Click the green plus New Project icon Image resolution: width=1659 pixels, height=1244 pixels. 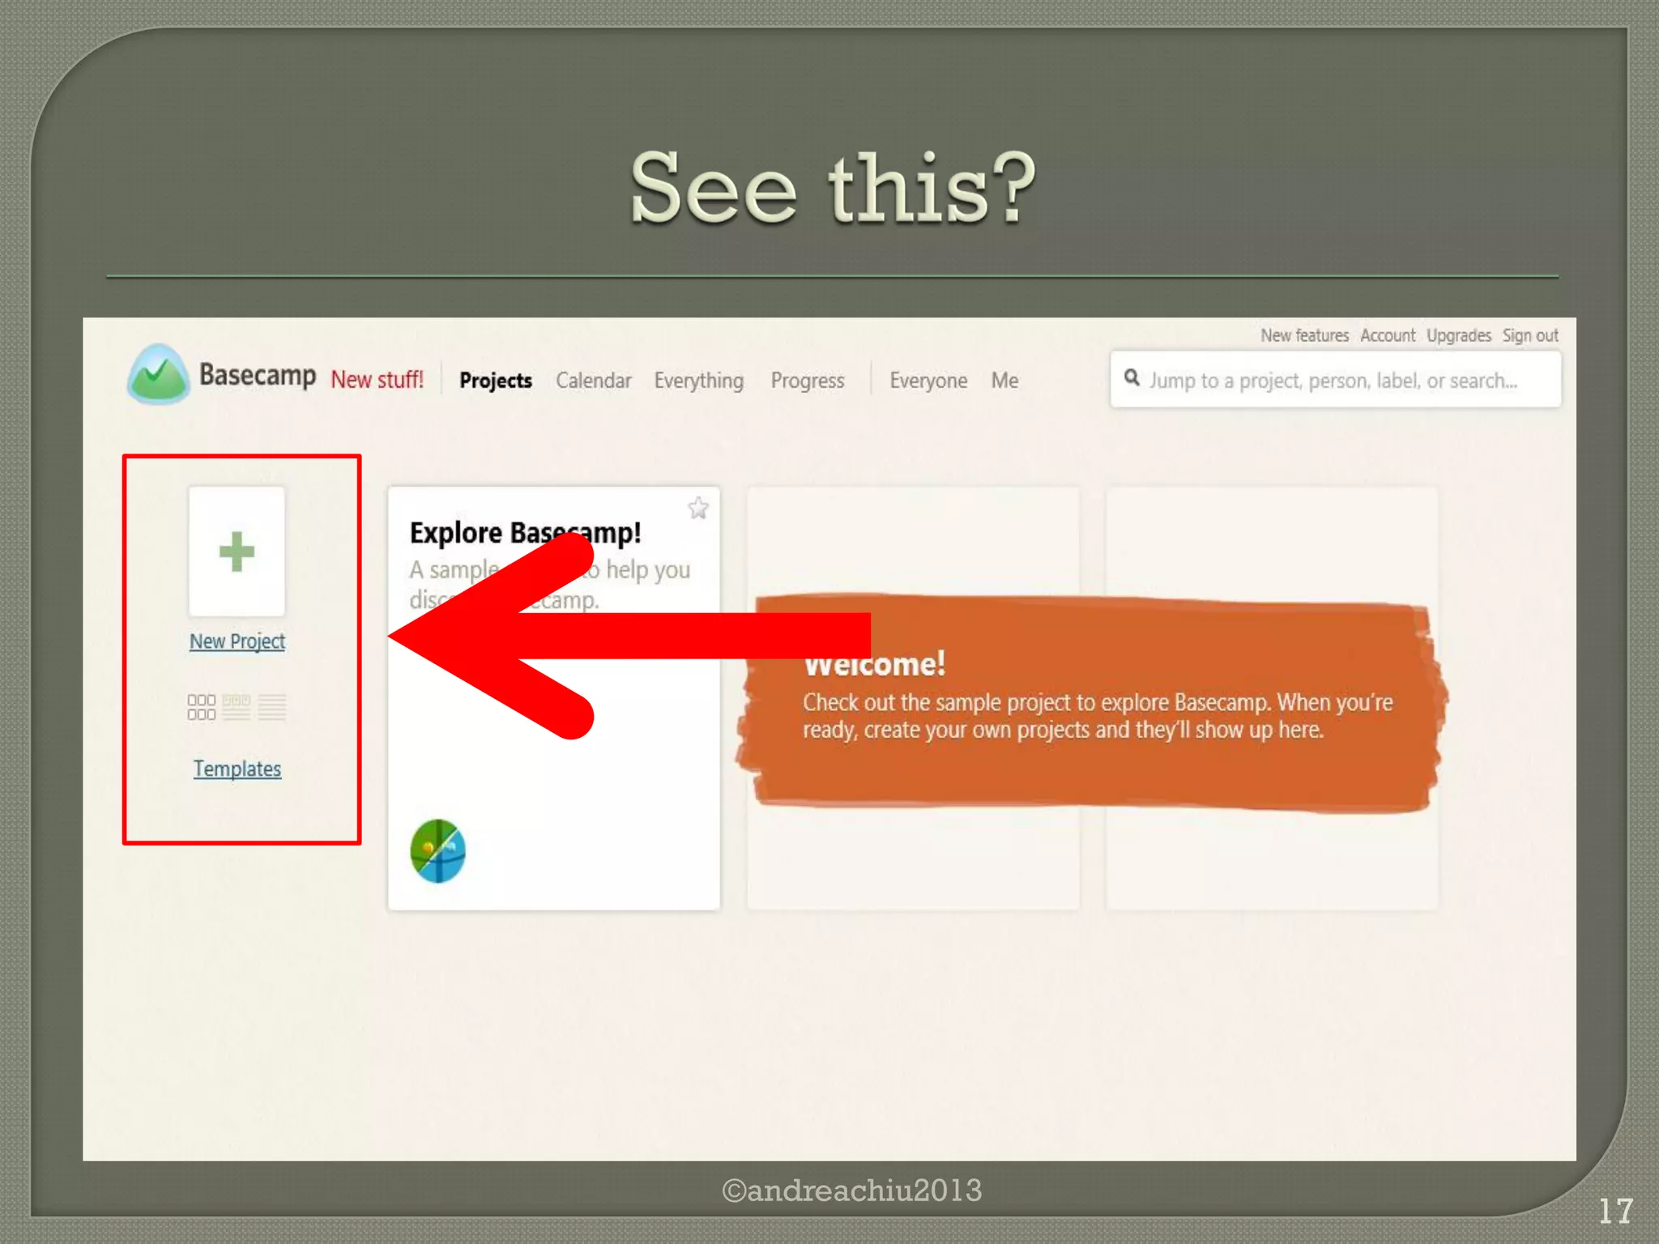(237, 552)
